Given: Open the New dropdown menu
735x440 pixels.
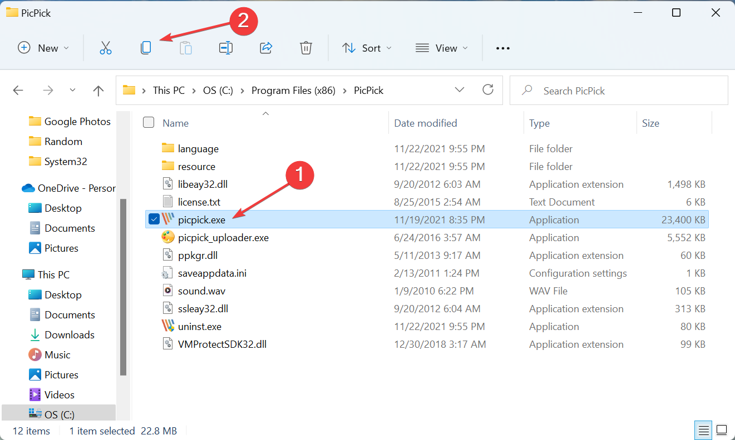Looking at the screenshot, I should point(44,48).
